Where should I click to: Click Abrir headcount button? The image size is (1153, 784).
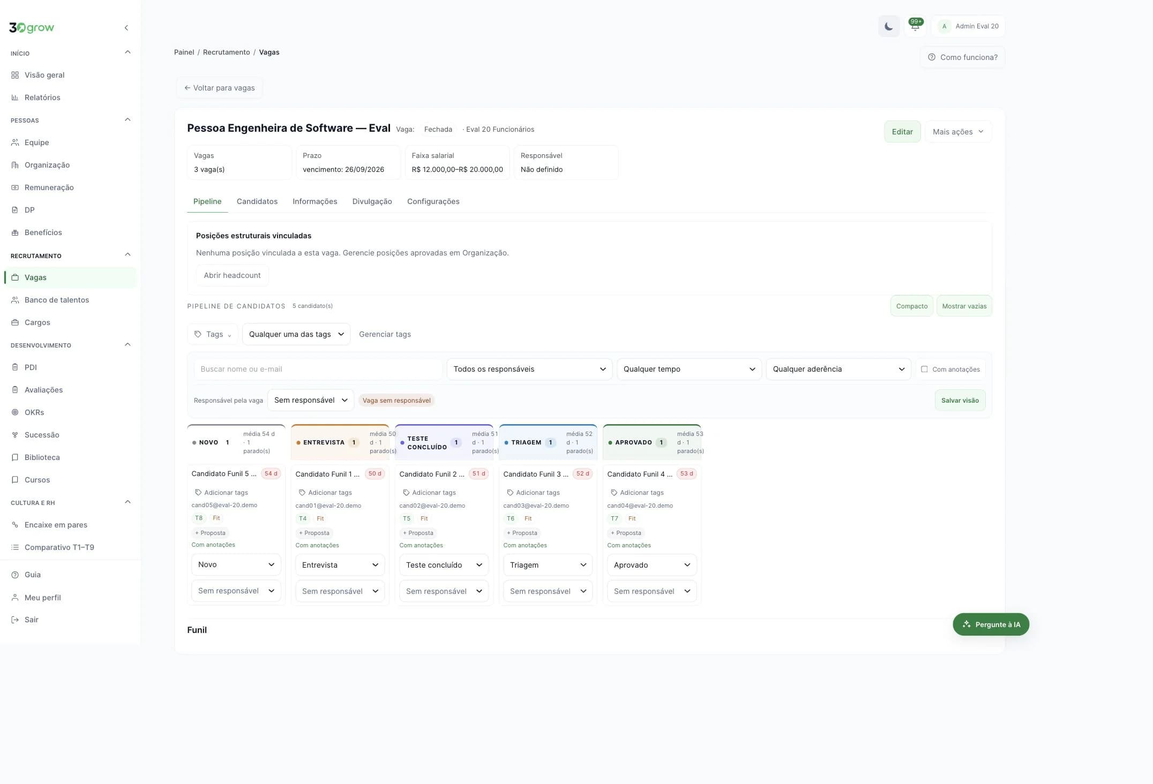click(x=232, y=275)
